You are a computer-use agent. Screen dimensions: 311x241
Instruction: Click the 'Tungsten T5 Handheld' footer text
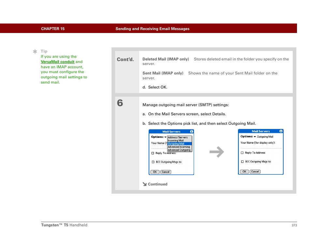point(64,225)
